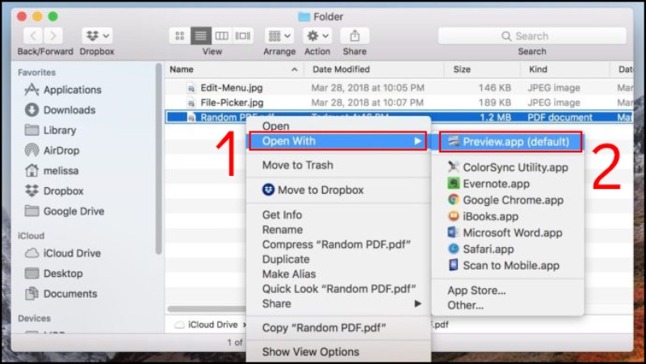This screenshot has height=364, width=646.
Task: Switch to cover flow view
Action: [x=243, y=36]
